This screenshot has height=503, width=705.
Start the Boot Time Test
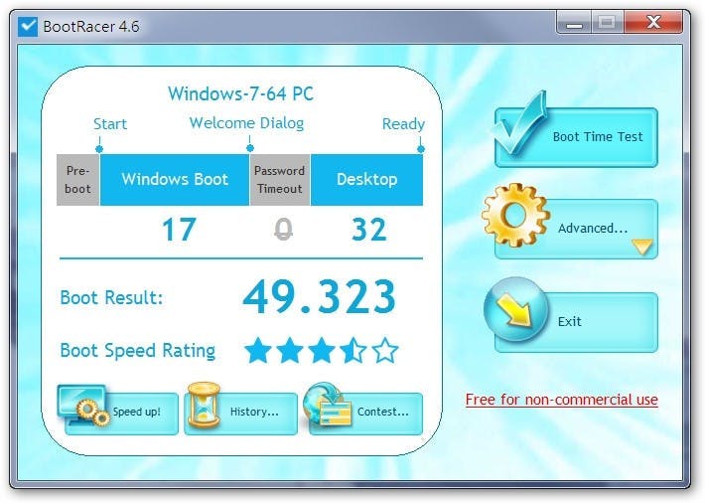576,137
